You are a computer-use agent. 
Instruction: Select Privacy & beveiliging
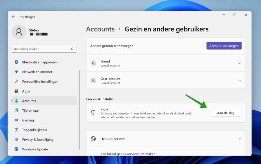click(x=44, y=139)
